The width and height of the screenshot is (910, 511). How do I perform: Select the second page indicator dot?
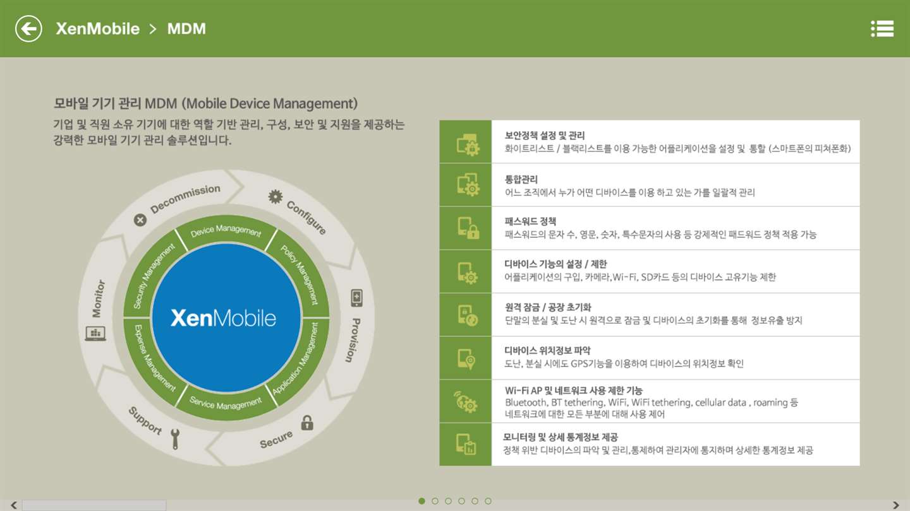[x=435, y=501]
